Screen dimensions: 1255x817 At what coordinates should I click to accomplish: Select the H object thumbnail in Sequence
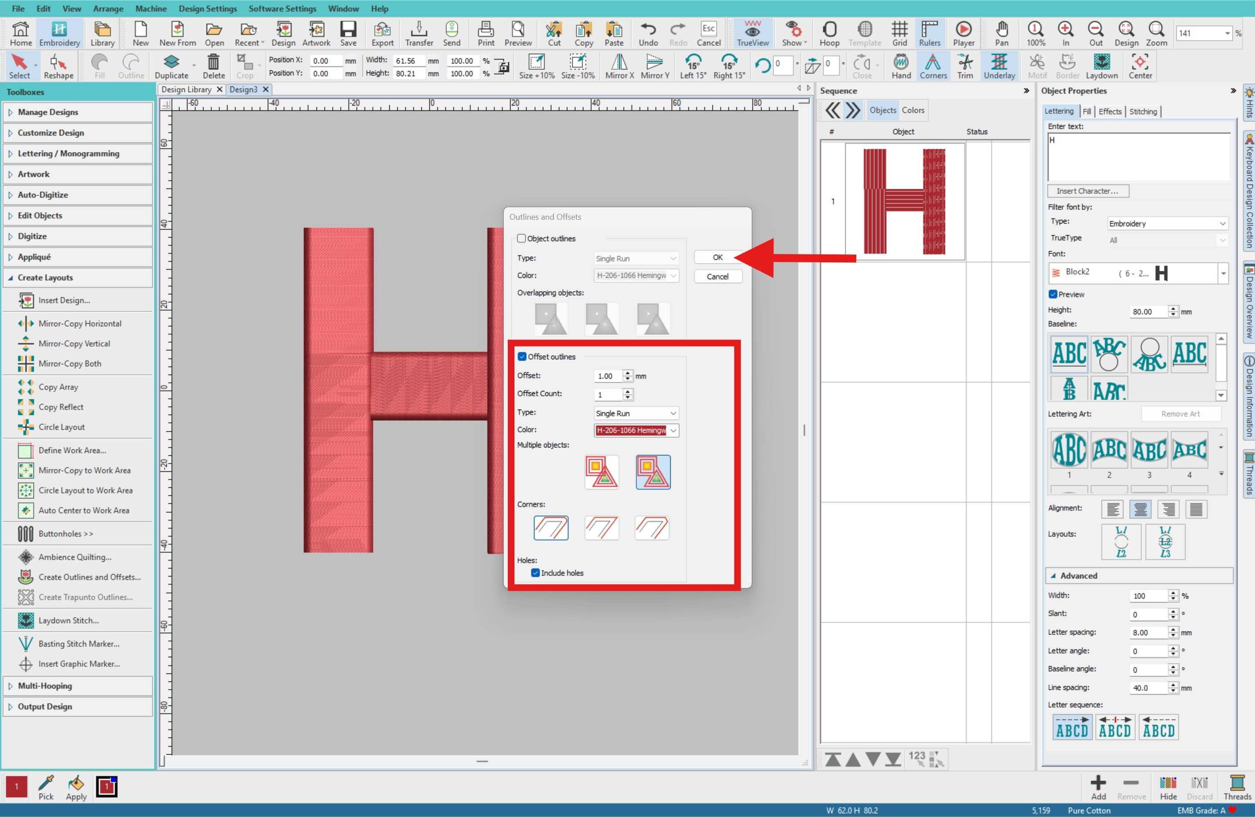pos(904,201)
